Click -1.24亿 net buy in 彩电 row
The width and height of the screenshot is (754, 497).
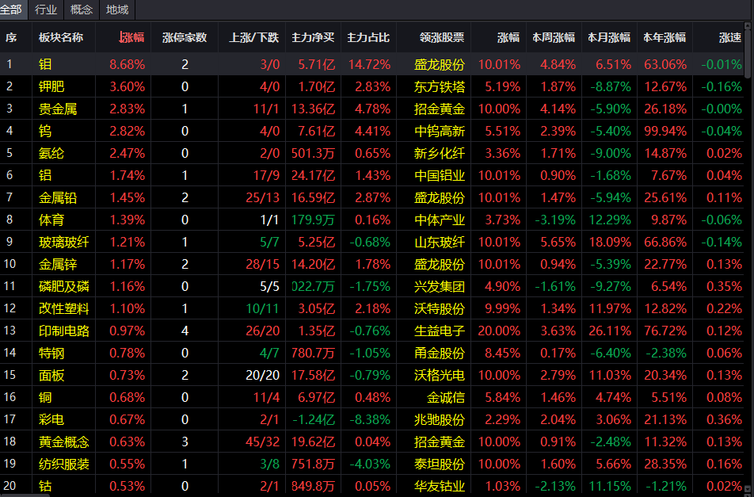[x=314, y=419]
